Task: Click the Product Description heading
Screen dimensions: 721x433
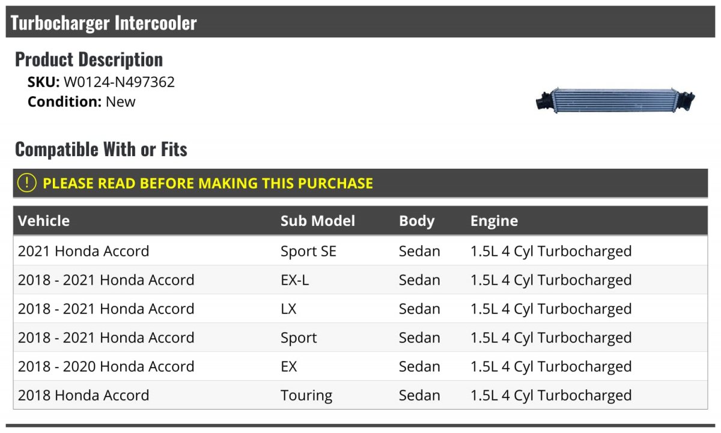Action: coord(89,59)
